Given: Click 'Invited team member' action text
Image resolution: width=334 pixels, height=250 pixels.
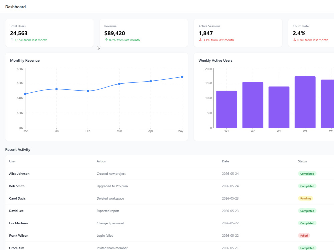Looking at the screenshot, I should coord(112,248).
